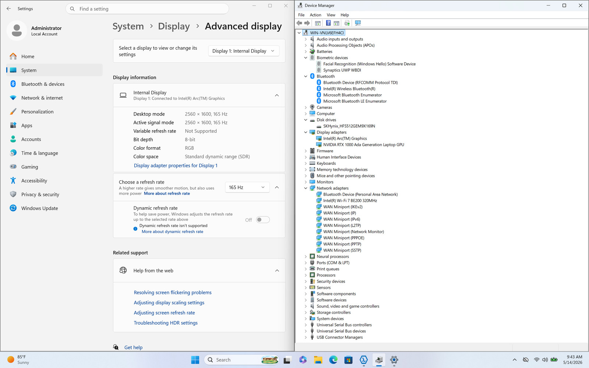Open the 165 Hz refresh rate dropdown
This screenshot has height=368, width=589.
pos(247,187)
